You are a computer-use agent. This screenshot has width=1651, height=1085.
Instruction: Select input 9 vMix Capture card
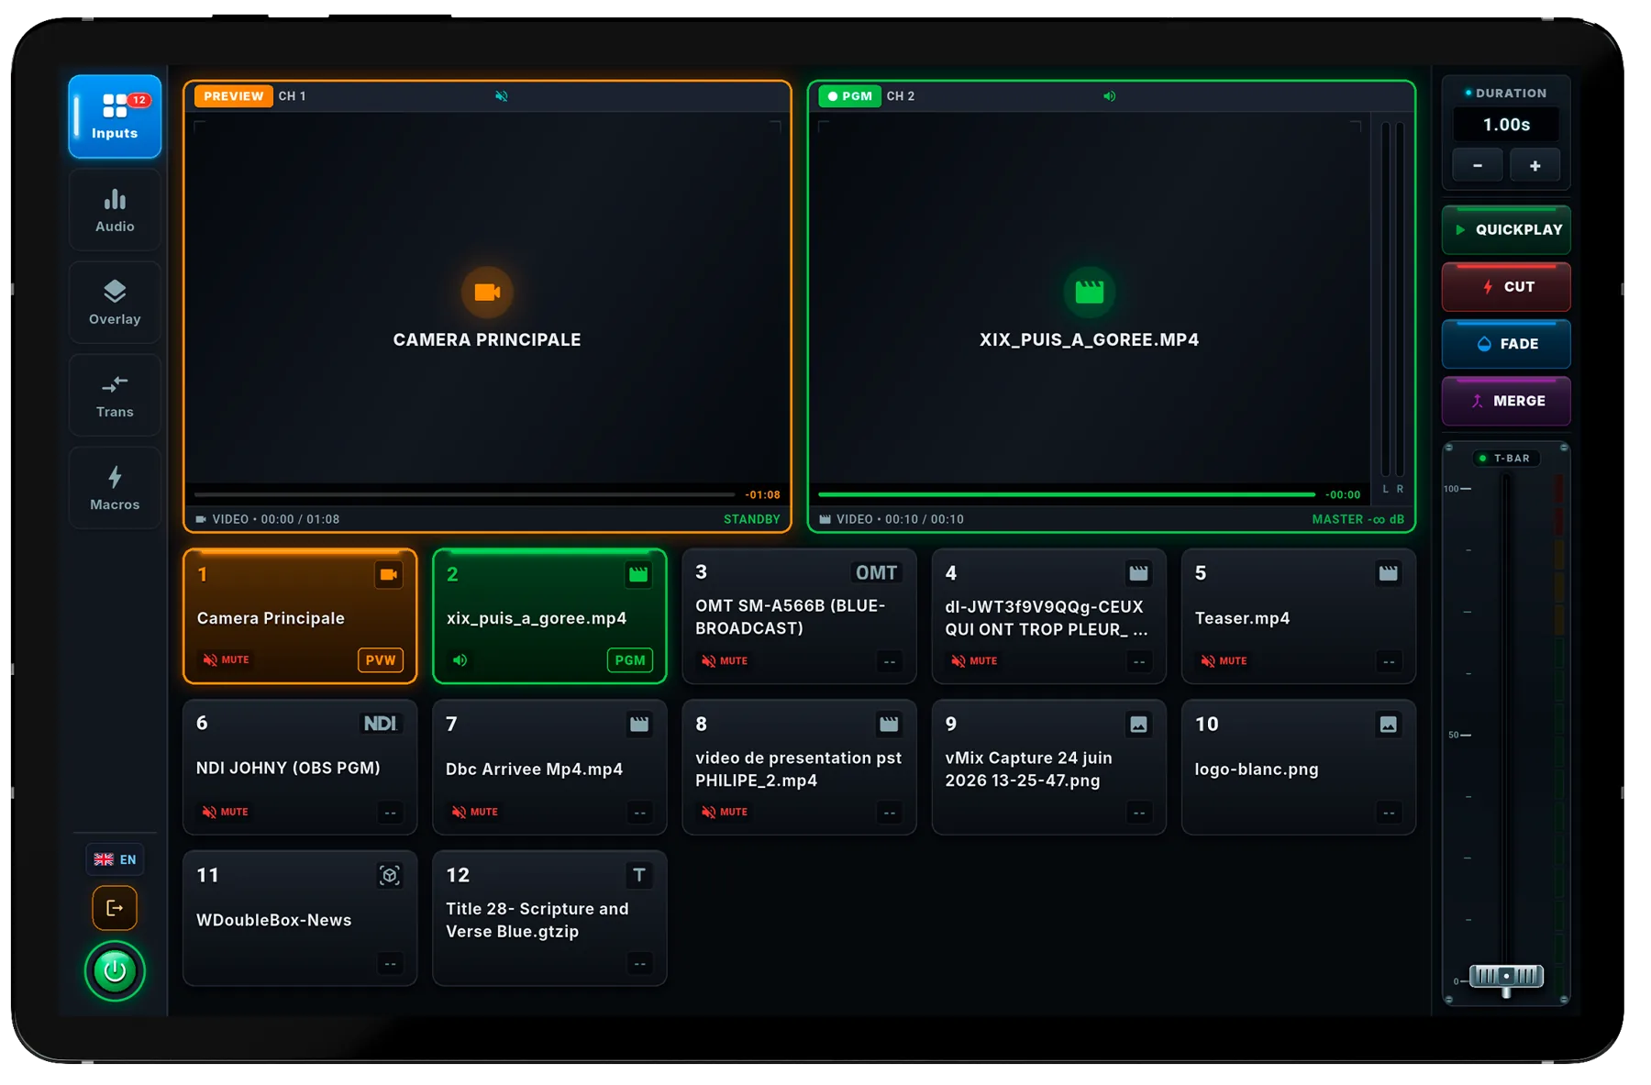(x=1048, y=768)
